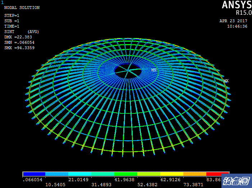Click the MX maximum stress marker
Viewport: 252px width, 188px height.
coord(226,81)
